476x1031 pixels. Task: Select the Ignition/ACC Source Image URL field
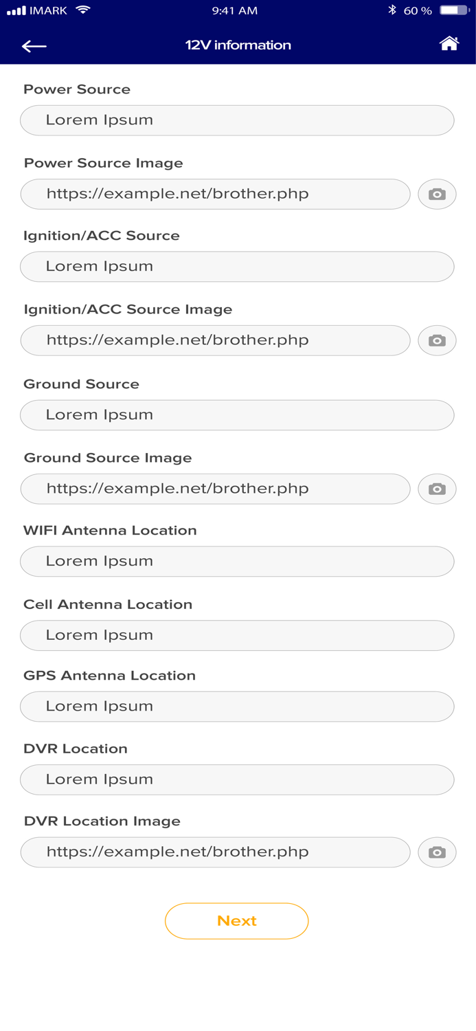(215, 341)
